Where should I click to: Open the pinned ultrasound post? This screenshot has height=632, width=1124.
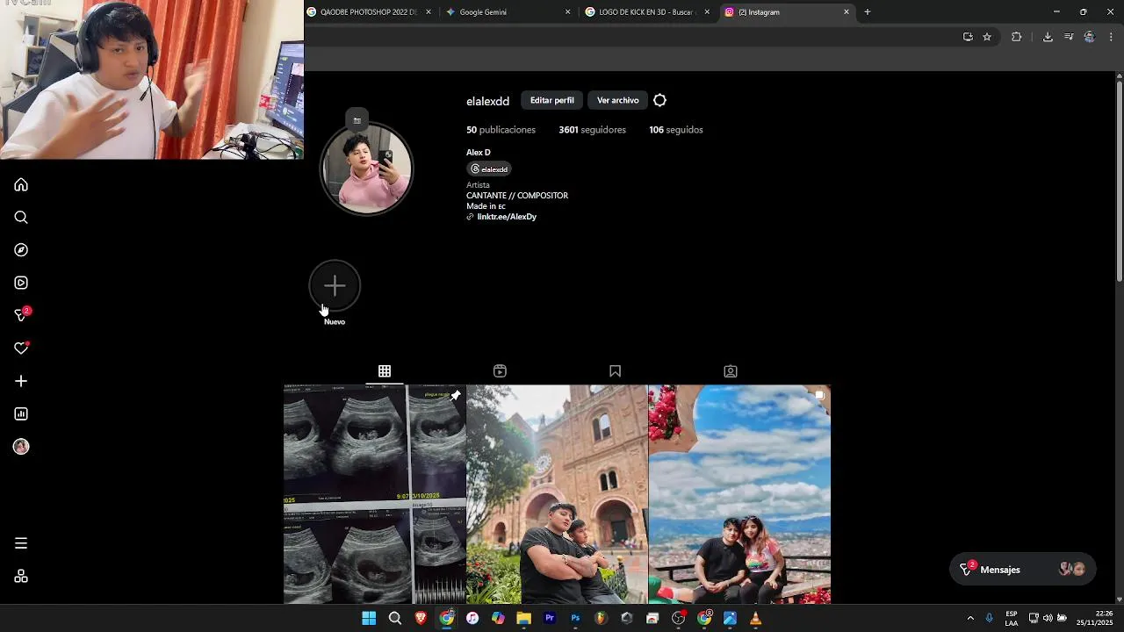click(x=375, y=494)
